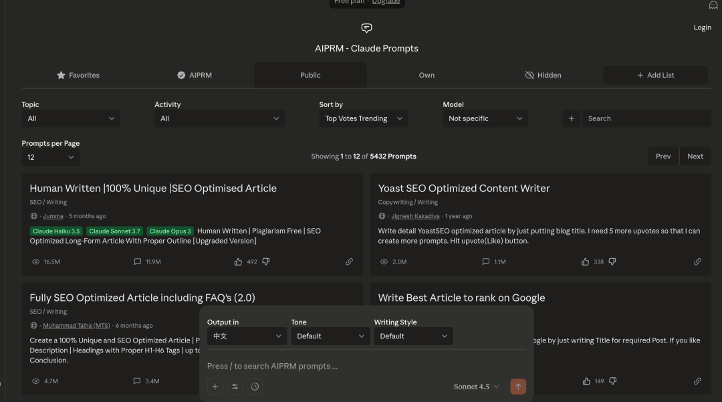Image resolution: width=722 pixels, height=402 pixels.
Task: Switch to the Hidden tab
Action: 543,75
